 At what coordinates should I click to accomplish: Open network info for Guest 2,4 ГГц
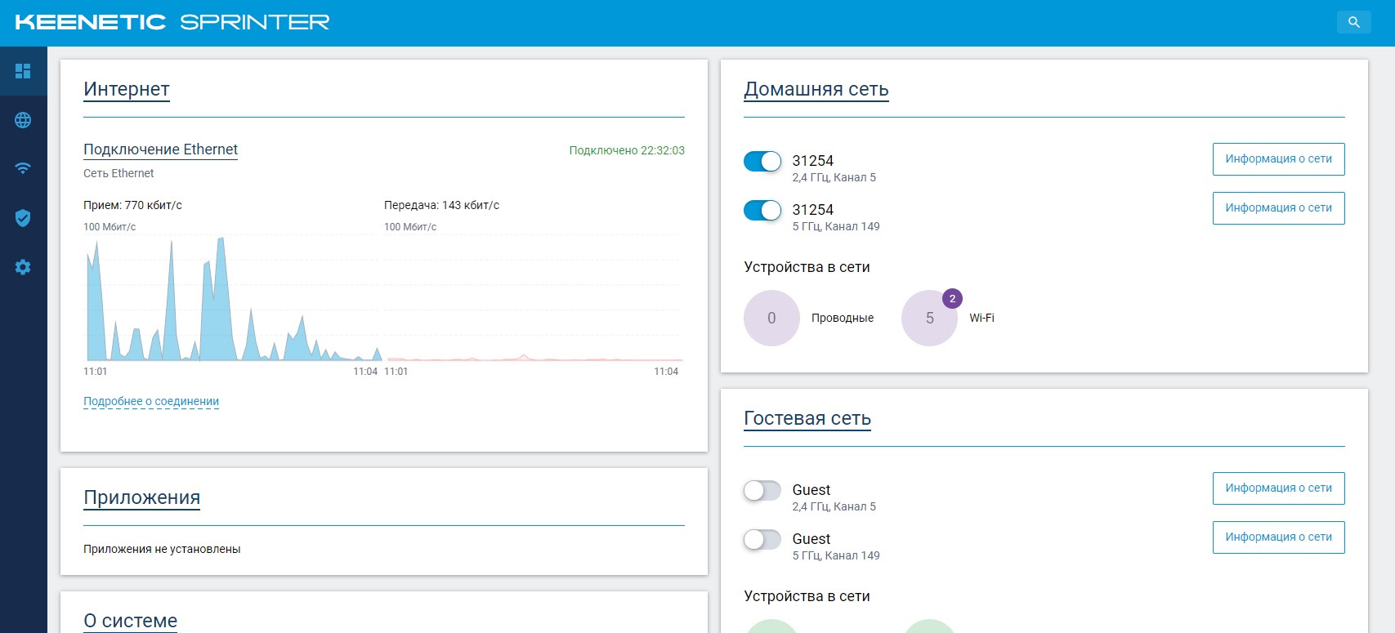[1278, 488]
